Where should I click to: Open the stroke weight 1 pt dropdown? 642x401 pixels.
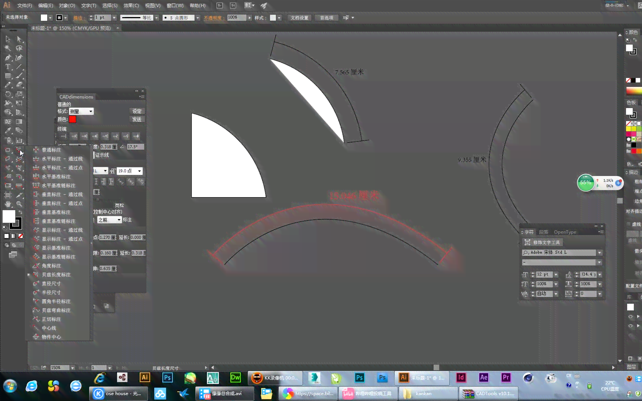click(x=114, y=18)
